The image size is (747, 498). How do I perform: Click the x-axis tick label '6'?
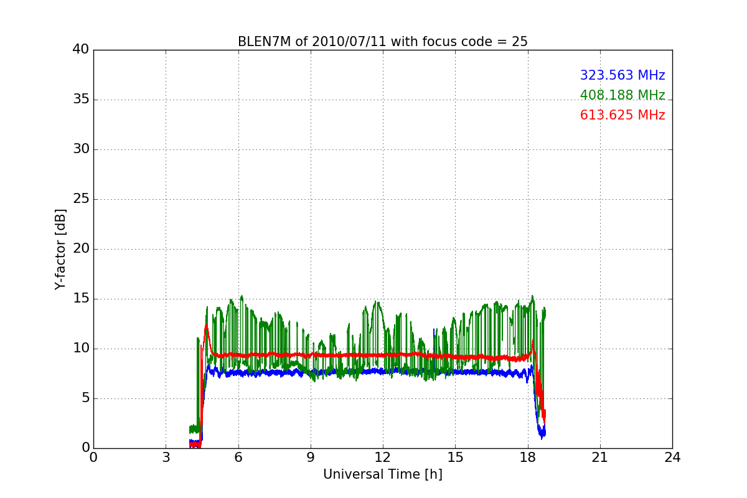pos(238,457)
